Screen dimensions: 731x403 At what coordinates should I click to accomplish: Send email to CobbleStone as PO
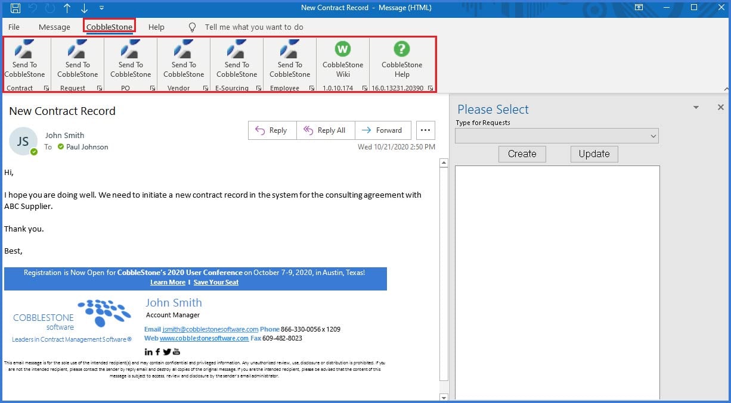131,60
